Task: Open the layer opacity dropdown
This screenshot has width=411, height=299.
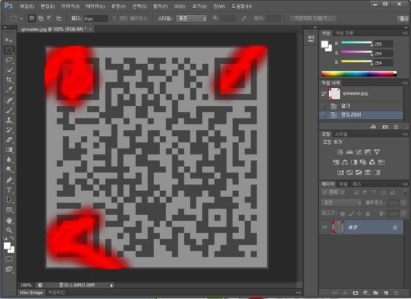Action: click(x=404, y=203)
